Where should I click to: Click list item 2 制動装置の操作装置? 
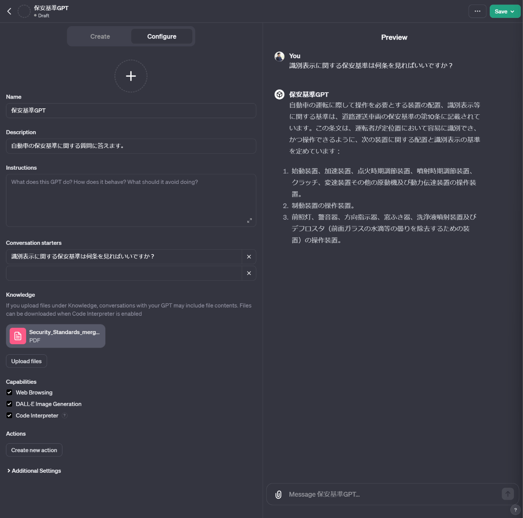[x=323, y=206]
